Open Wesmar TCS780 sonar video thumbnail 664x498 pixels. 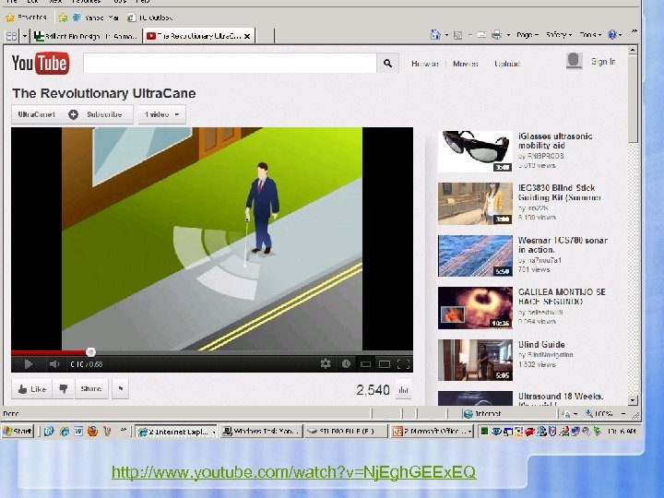click(475, 255)
